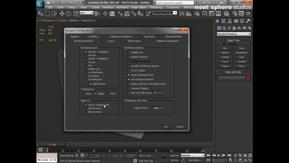The height and width of the screenshot is (163, 289).
Task: Select the Cameras category icon
Action: 234,28
